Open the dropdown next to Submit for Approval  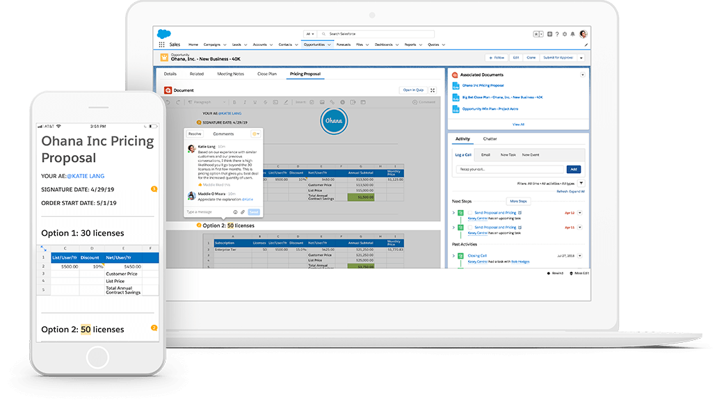point(581,58)
